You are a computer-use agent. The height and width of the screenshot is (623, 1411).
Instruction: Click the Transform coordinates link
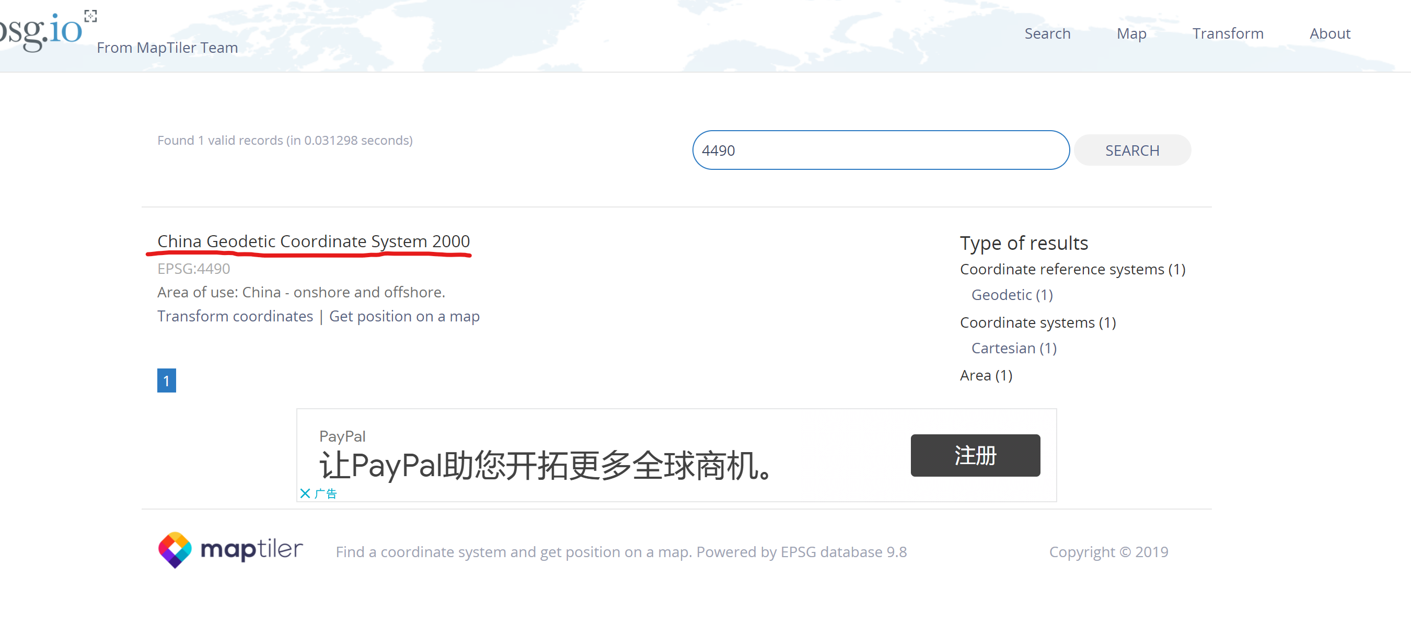235,316
